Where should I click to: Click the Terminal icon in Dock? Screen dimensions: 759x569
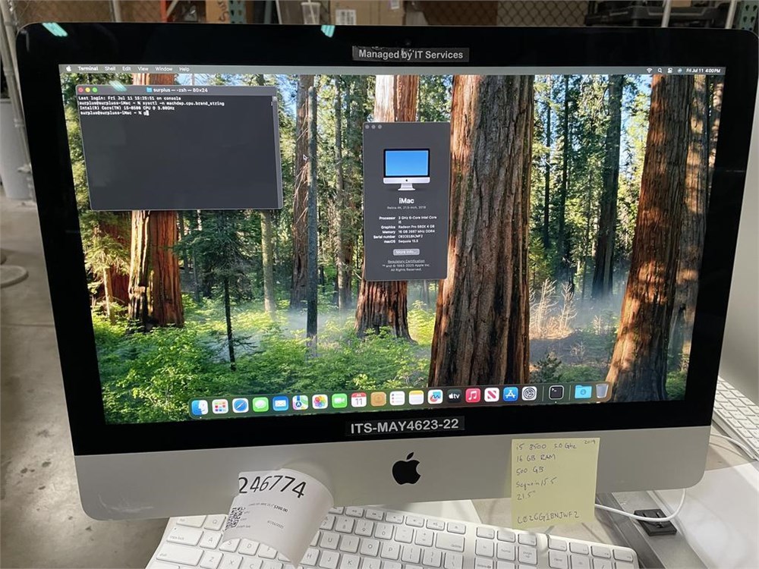click(x=556, y=392)
